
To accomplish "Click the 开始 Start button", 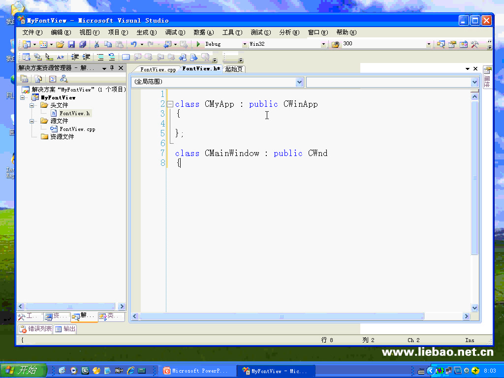I will click(x=23, y=370).
